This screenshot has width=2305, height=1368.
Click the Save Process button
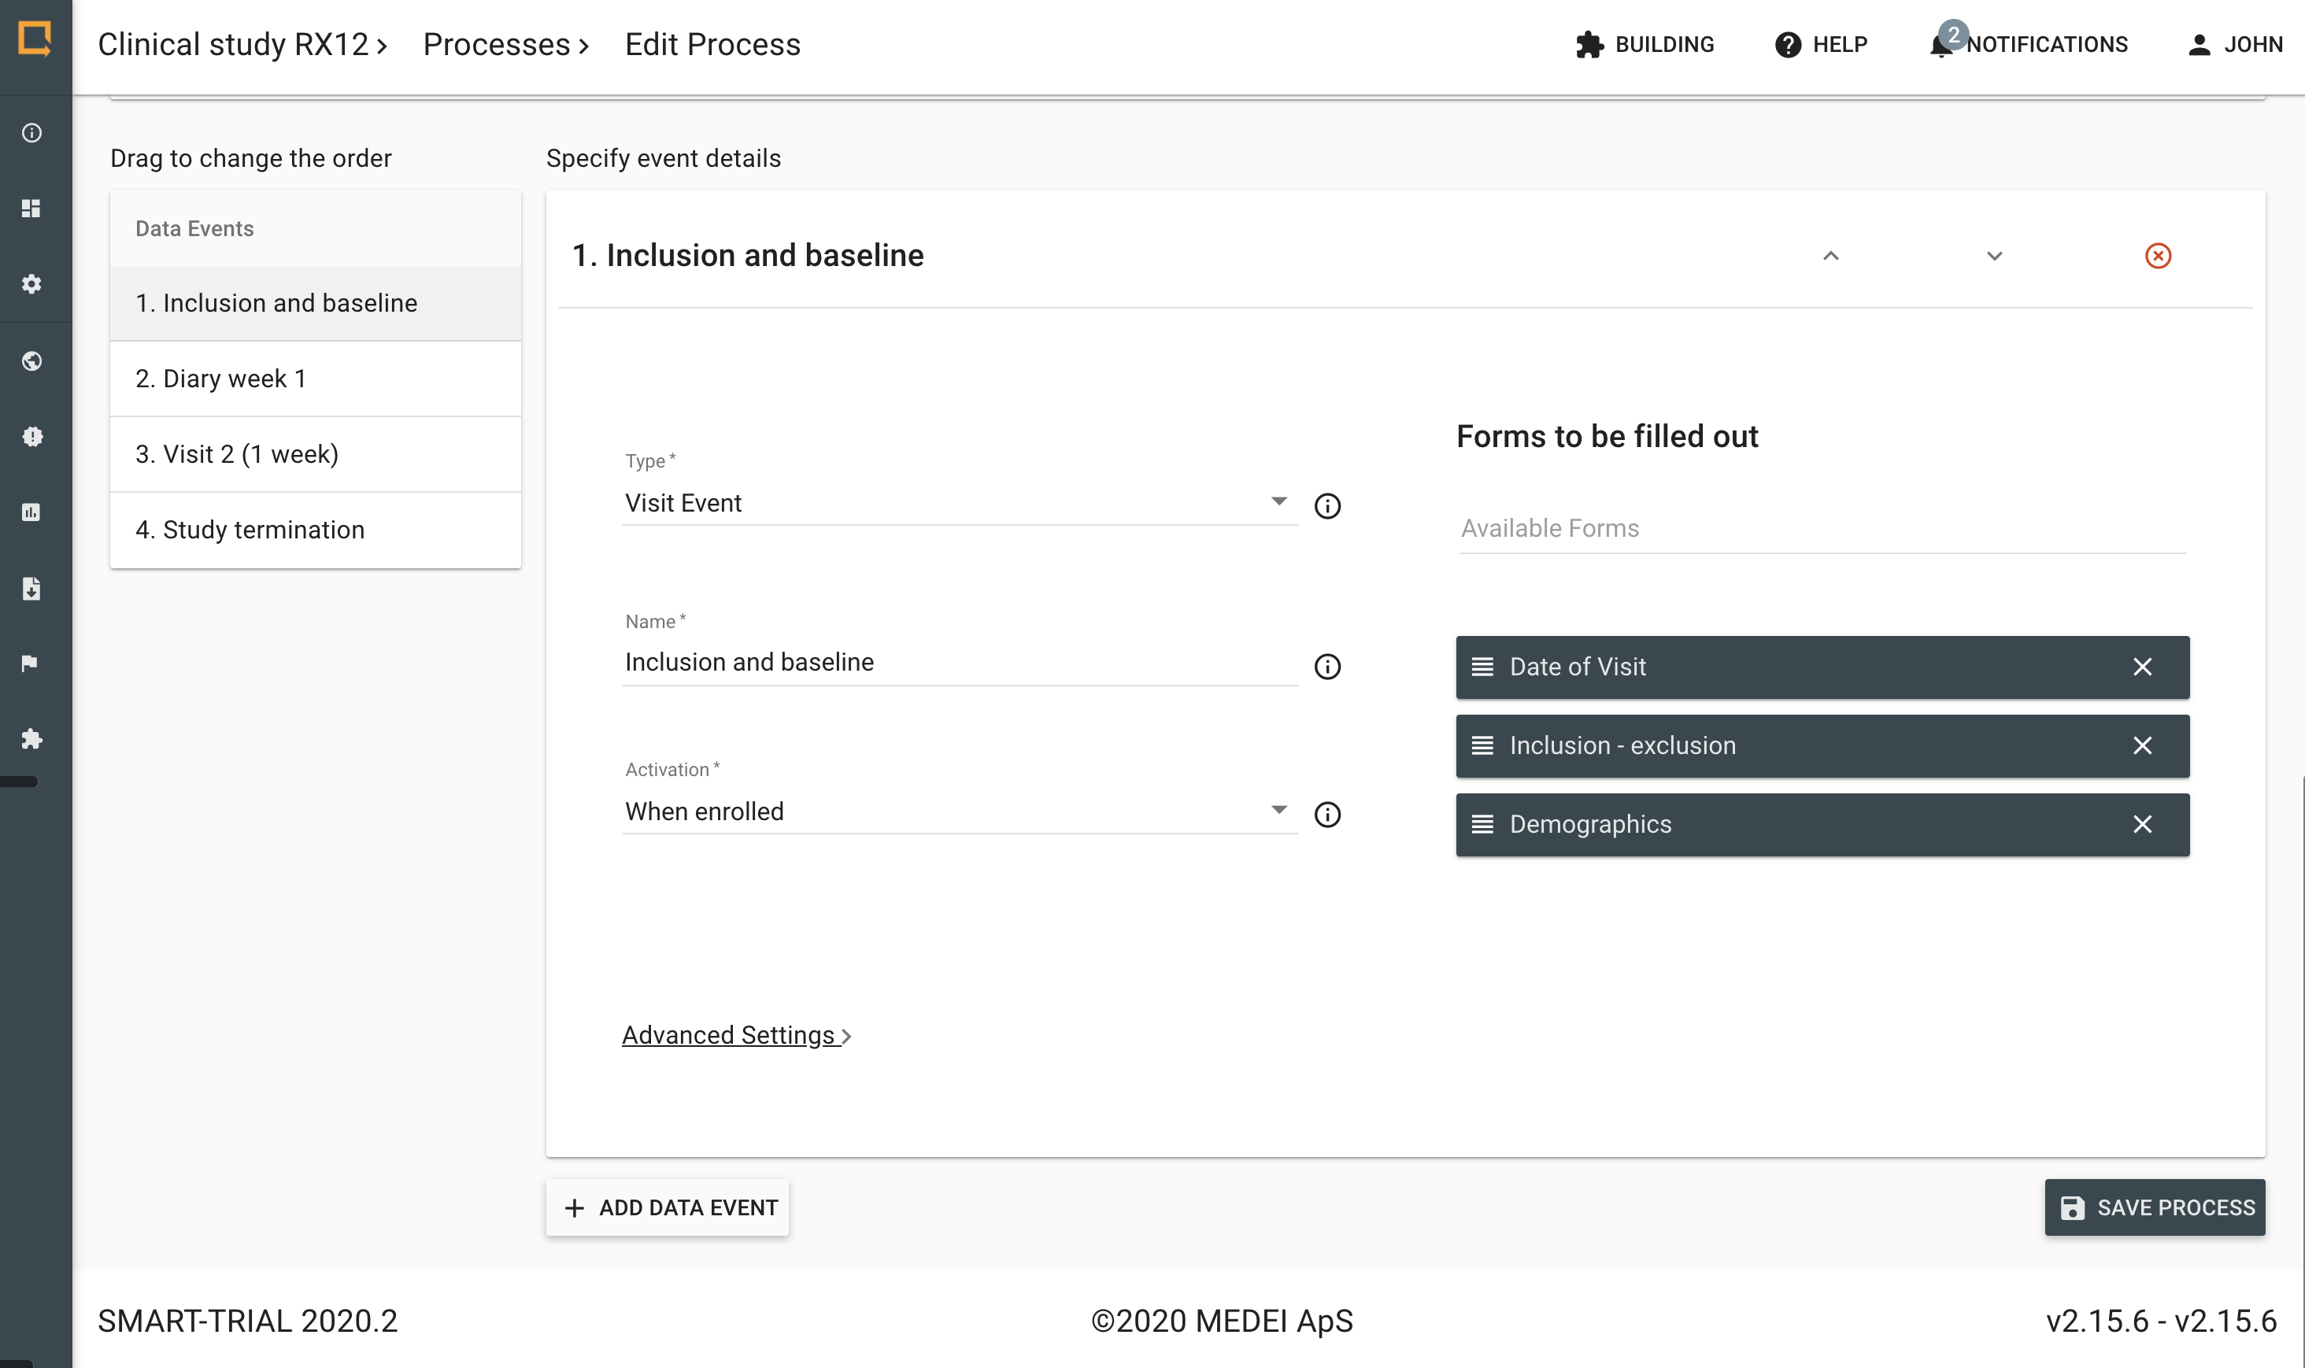point(2154,1207)
